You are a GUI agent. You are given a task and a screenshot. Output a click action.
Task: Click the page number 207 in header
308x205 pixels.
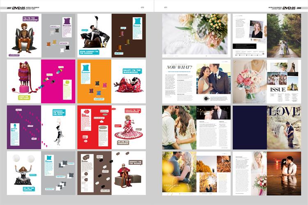9,8
